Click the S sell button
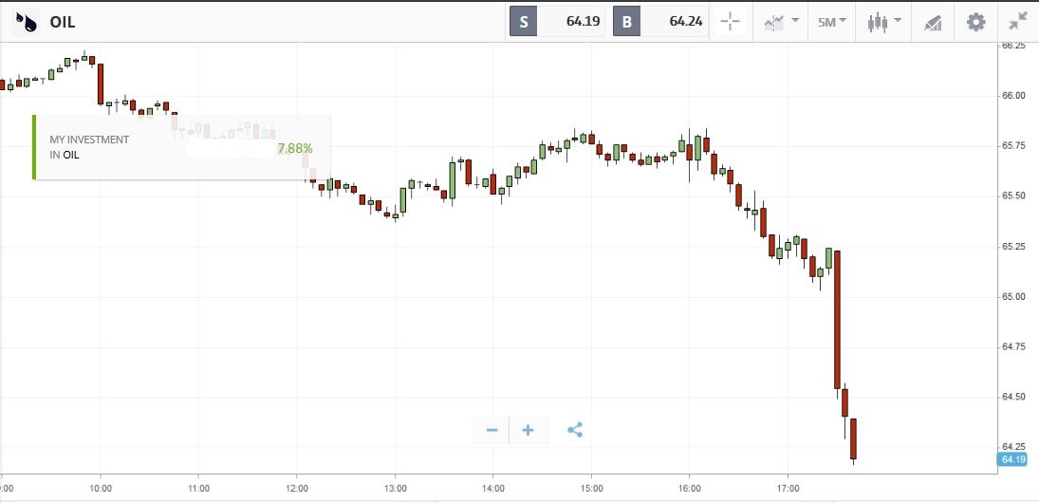1039x503 pixels. 524,21
